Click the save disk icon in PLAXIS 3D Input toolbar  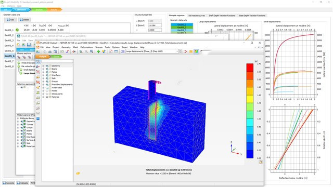(29, 45)
